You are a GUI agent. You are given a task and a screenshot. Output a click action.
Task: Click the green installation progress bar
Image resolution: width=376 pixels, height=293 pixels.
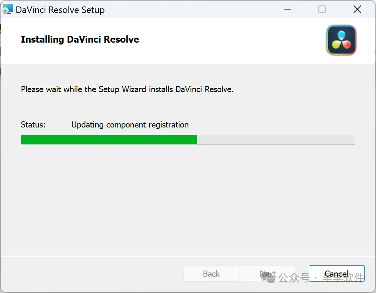coord(188,140)
